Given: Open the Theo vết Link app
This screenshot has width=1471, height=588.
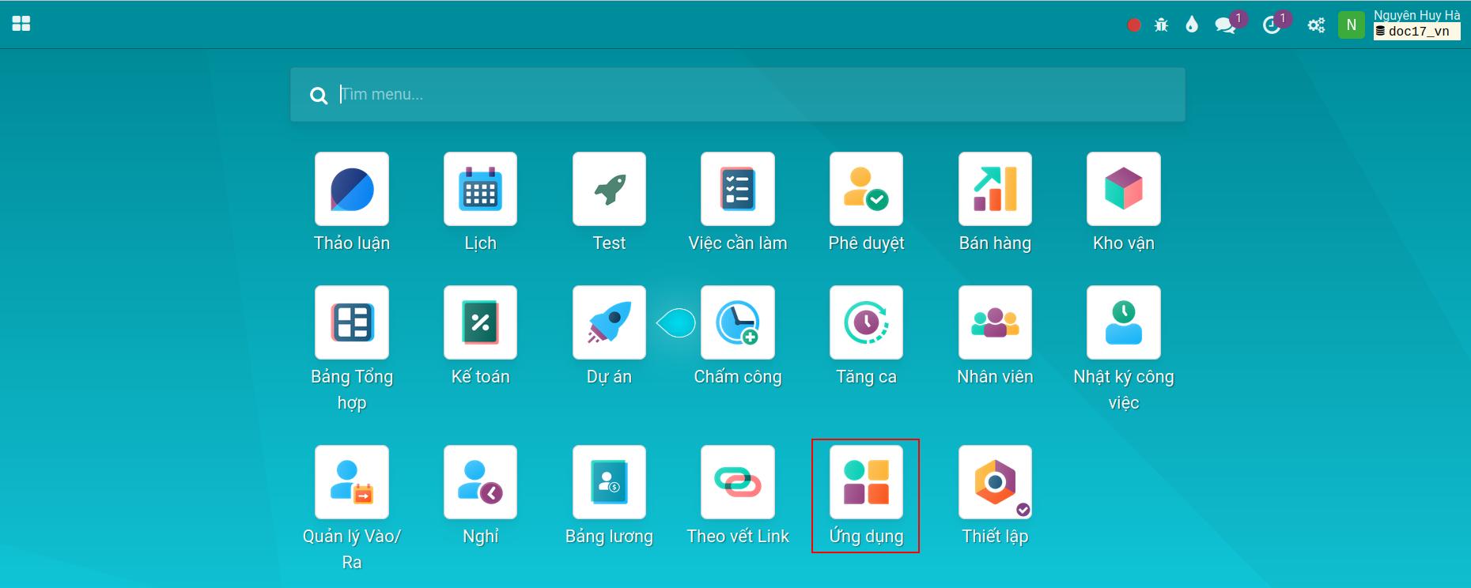Looking at the screenshot, I should click(x=738, y=482).
